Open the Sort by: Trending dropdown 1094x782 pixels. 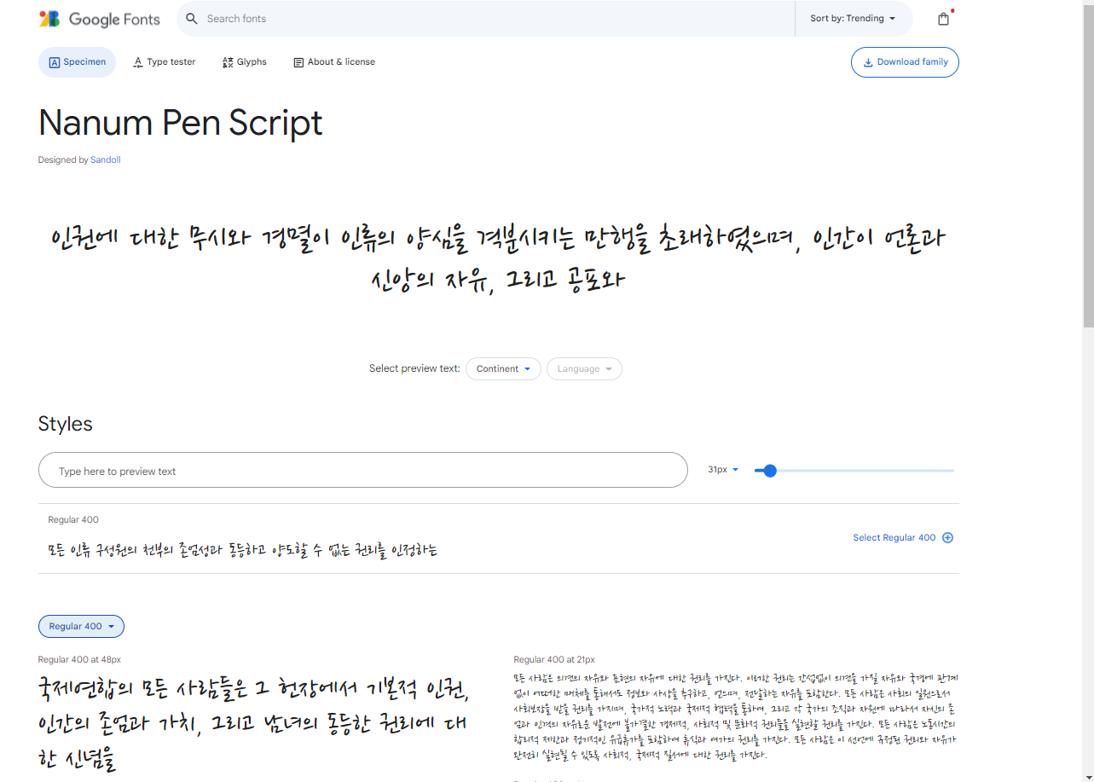(x=853, y=19)
